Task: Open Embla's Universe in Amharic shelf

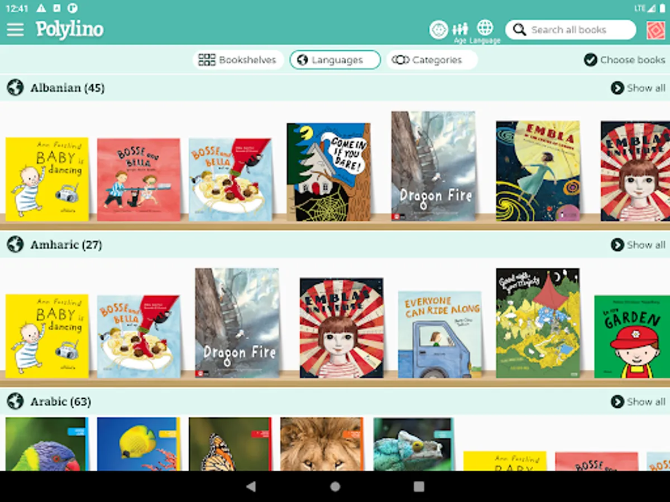Action: tap(342, 328)
